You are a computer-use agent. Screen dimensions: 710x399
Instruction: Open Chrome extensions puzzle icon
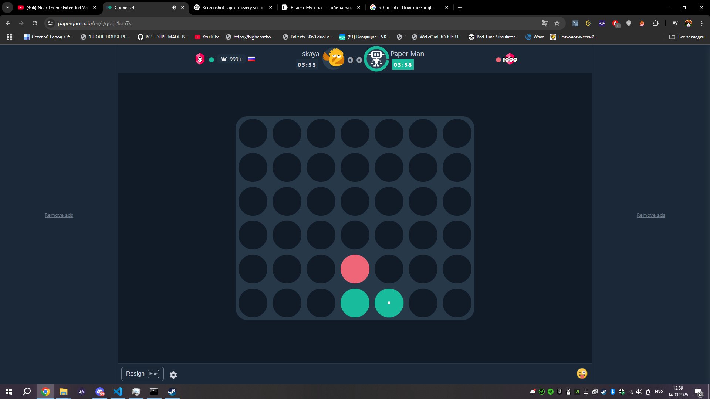655,23
